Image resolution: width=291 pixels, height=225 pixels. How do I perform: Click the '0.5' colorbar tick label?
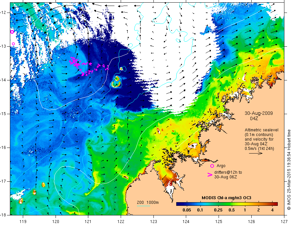231,210
